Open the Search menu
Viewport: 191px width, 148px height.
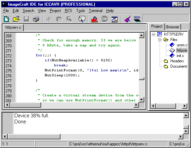[28, 11]
